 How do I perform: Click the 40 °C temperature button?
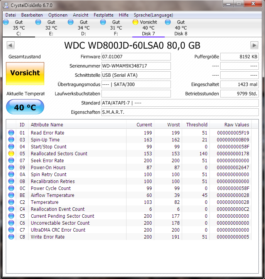point(25,107)
